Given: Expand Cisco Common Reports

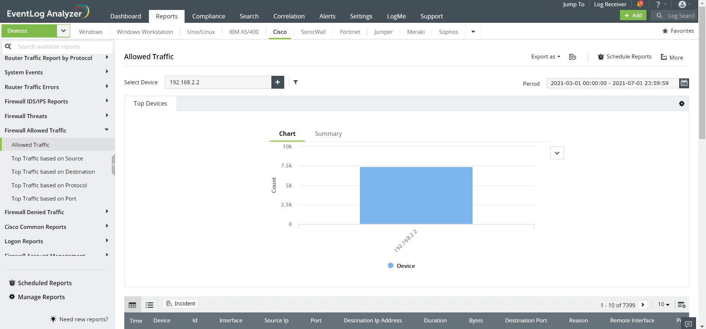Looking at the screenshot, I should tap(107, 226).
